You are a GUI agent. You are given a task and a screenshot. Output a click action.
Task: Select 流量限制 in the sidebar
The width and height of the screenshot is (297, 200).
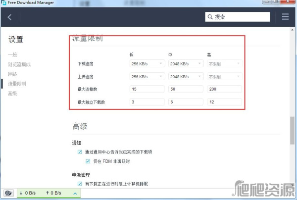(17, 84)
